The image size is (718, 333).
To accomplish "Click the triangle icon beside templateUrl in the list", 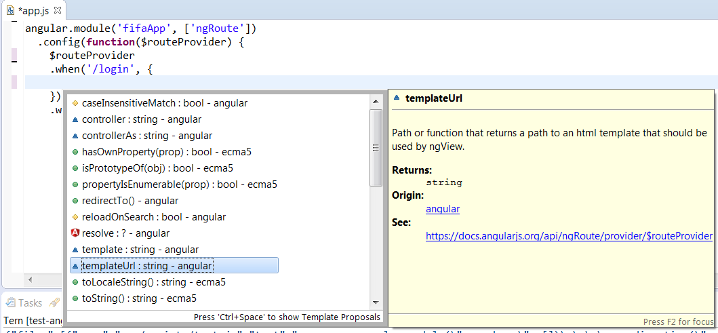I will 75,266.
